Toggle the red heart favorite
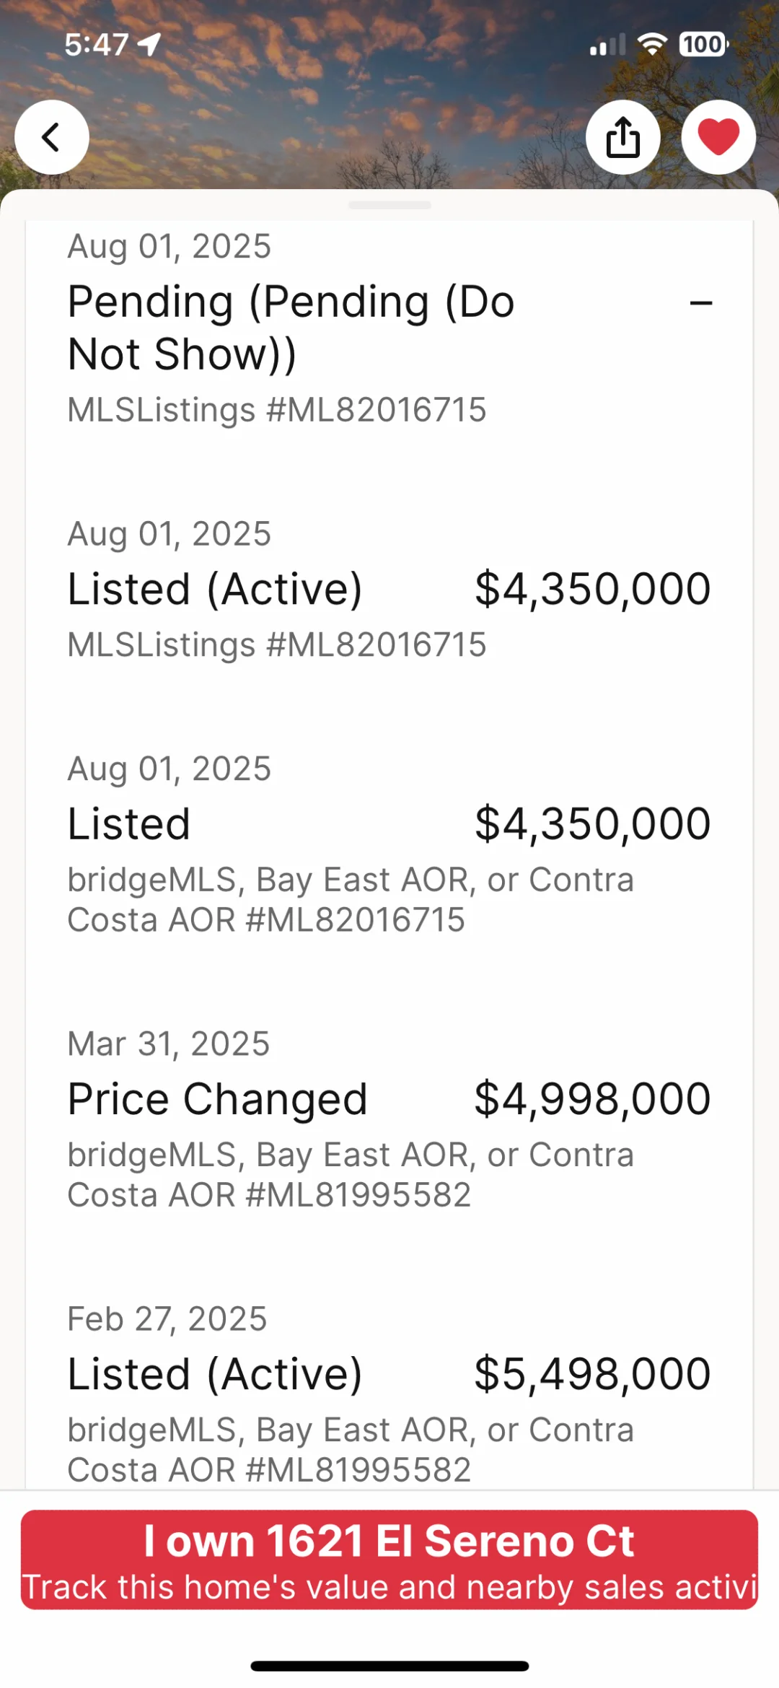Viewport: 779px width, 1688px height. tap(718, 137)
